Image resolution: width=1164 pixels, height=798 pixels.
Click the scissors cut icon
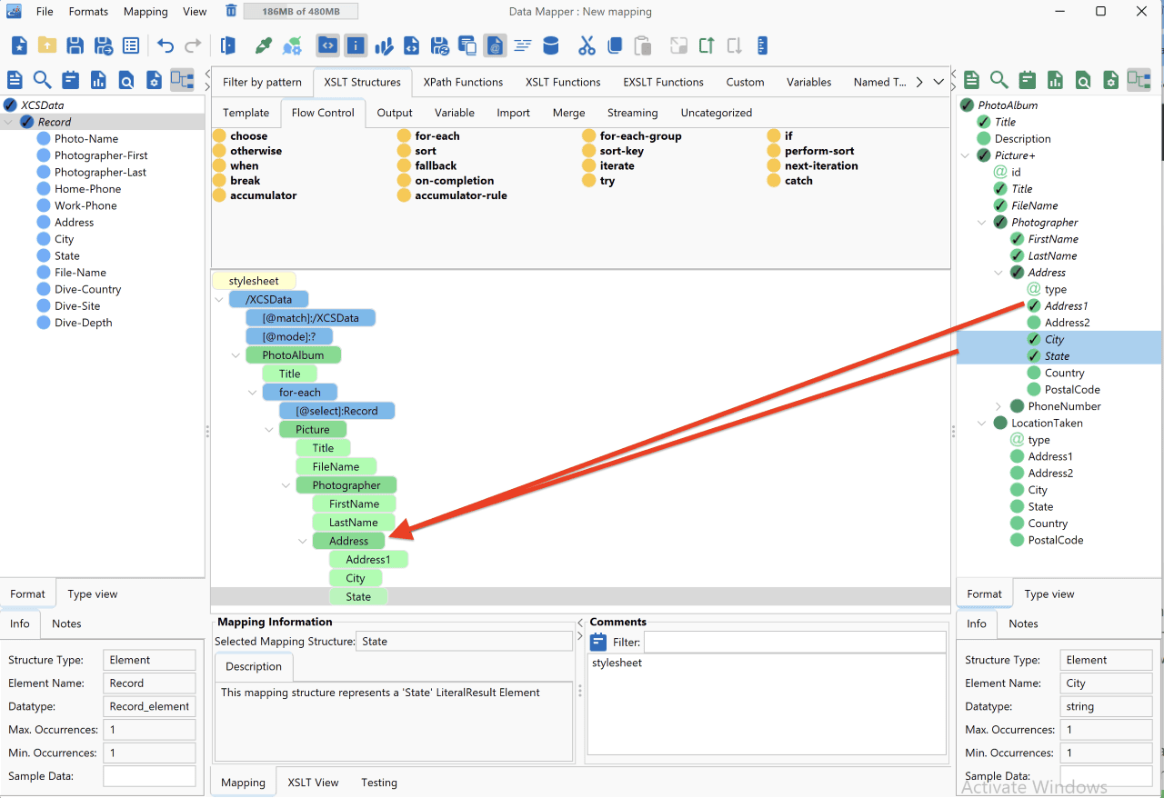587,45
